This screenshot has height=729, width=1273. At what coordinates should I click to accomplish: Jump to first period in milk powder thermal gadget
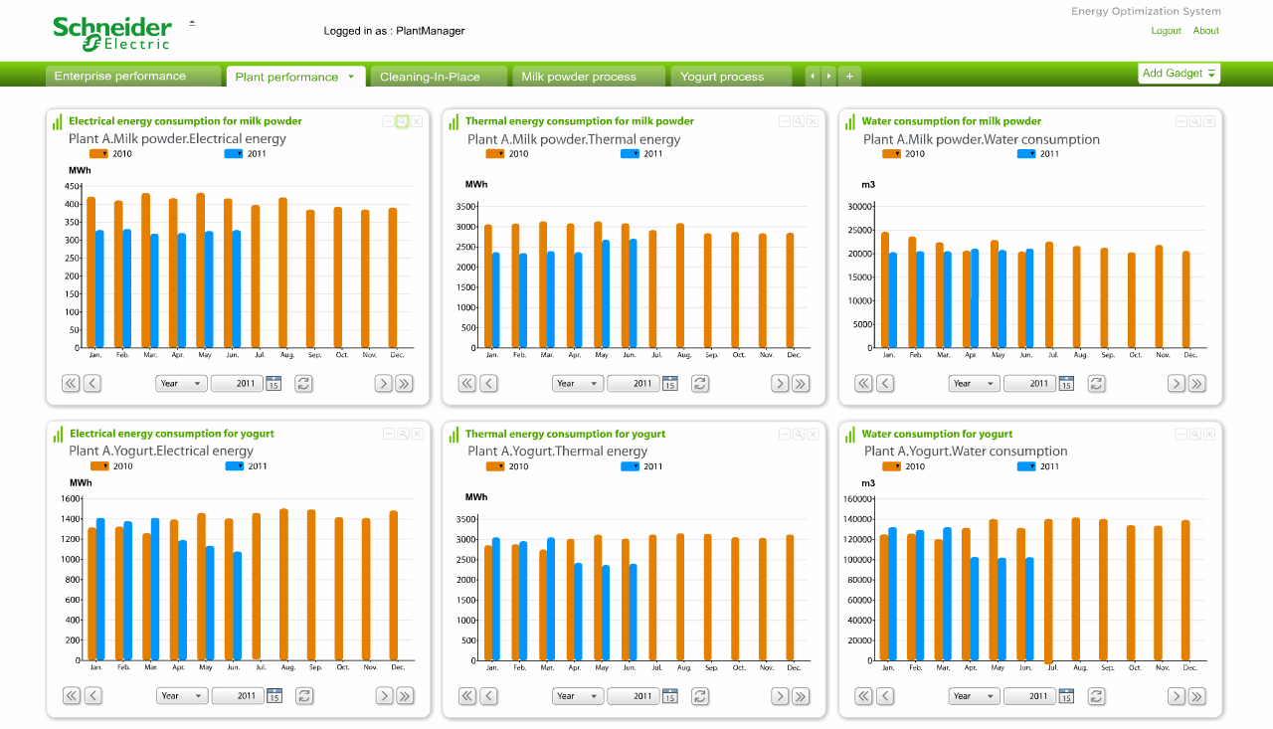(467, 383)
